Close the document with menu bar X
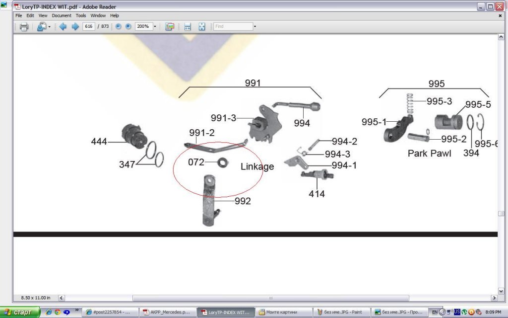508x318 pixels. [x=500, y=15]
